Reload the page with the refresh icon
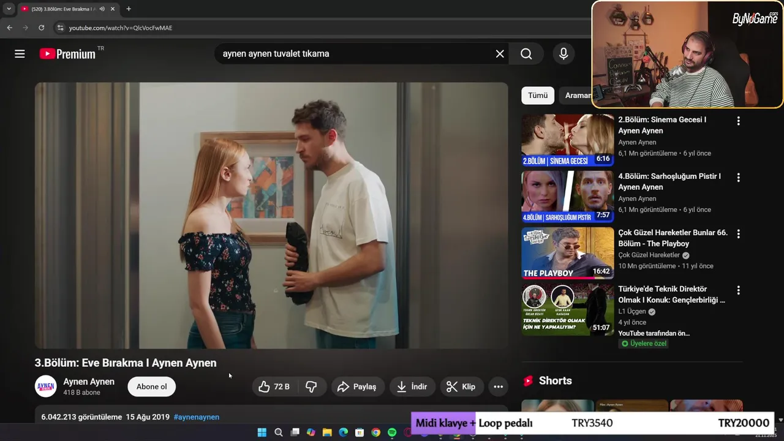 click(41, 28)
